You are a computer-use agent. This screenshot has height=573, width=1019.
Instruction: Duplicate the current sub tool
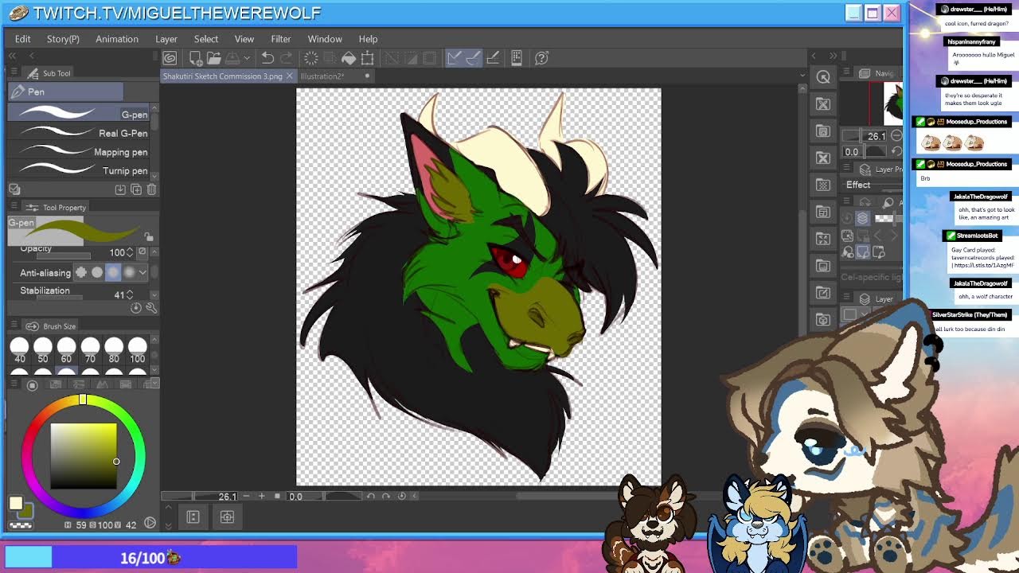point(136,189)
